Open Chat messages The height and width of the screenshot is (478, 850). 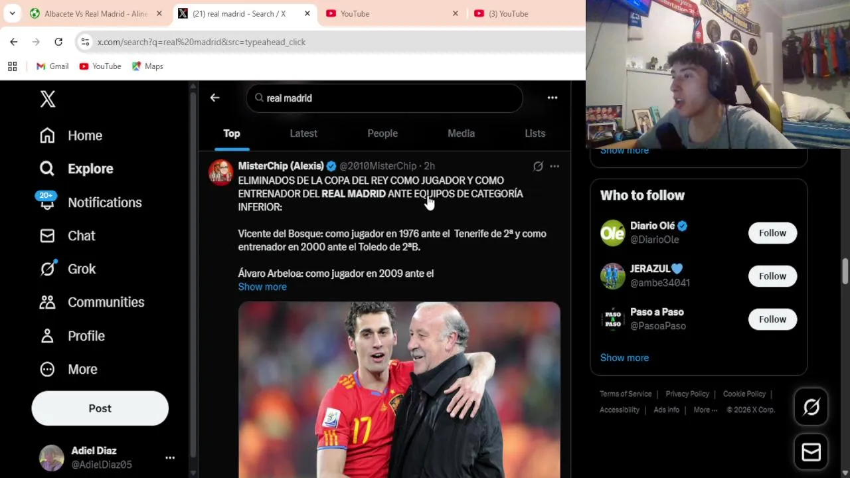(67, 236)
